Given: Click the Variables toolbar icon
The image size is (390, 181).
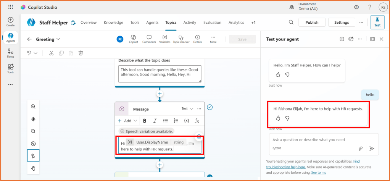Looking at the screenshot, I should point(164,39).
